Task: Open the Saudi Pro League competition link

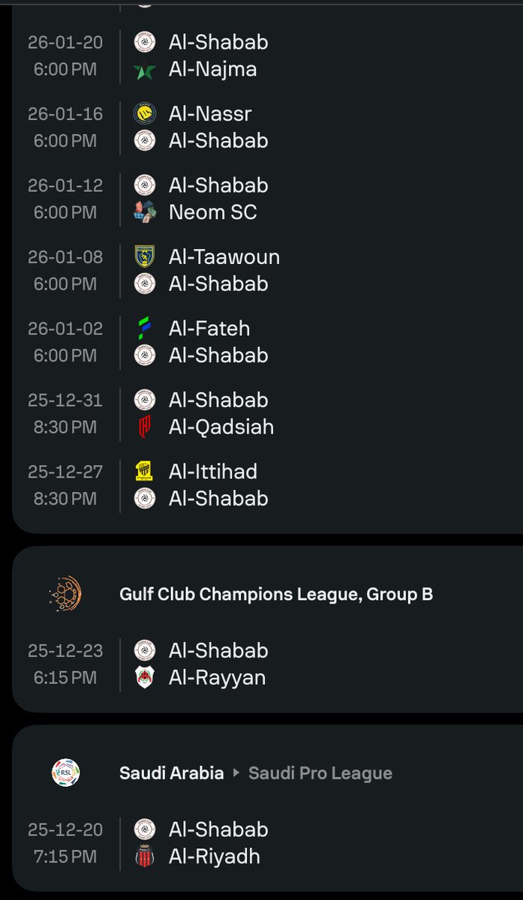Action: pyautogui.click(x=320, y=773)
